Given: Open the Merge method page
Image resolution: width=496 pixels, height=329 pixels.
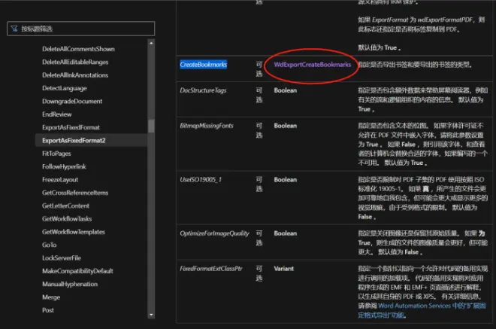Looking at the screenshot, I should [51, 297].
